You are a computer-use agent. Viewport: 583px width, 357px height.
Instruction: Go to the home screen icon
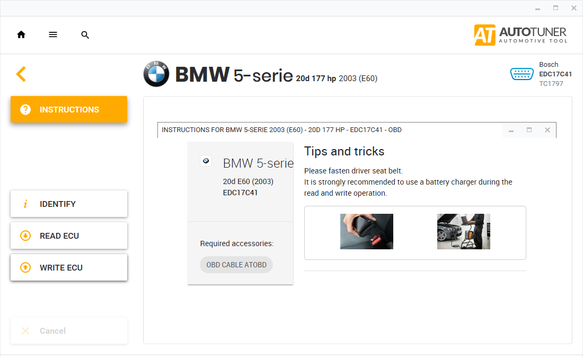coord(21,34)
